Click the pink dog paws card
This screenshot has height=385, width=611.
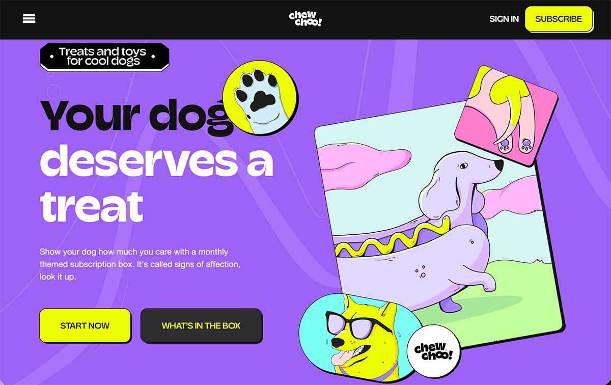[506, 116]
